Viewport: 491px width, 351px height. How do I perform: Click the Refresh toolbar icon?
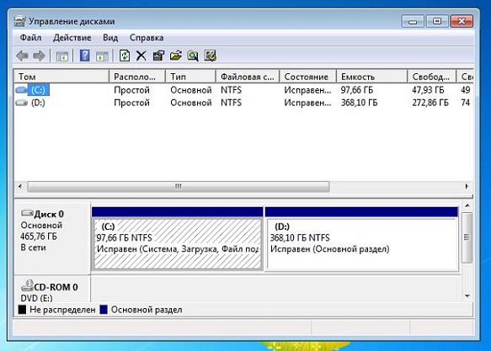(x=125, y=56)
